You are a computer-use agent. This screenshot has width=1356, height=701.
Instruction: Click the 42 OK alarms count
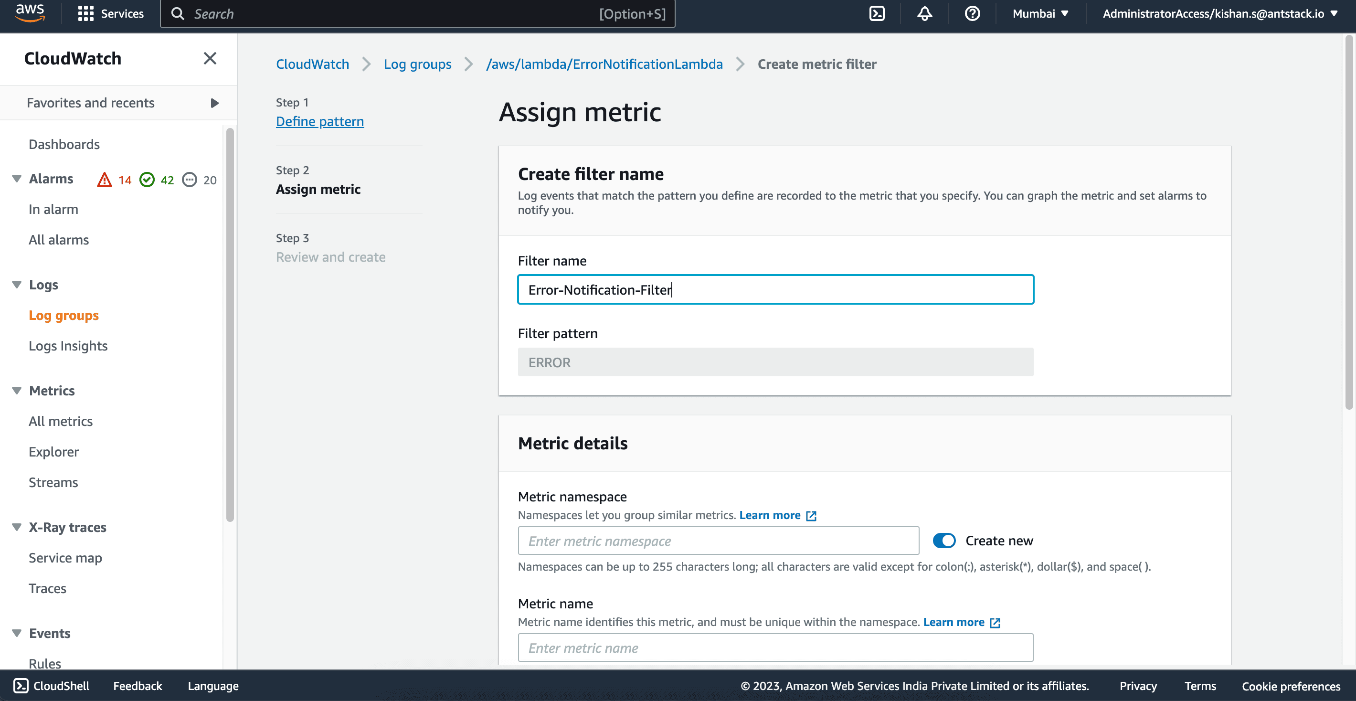click(167, 181)
